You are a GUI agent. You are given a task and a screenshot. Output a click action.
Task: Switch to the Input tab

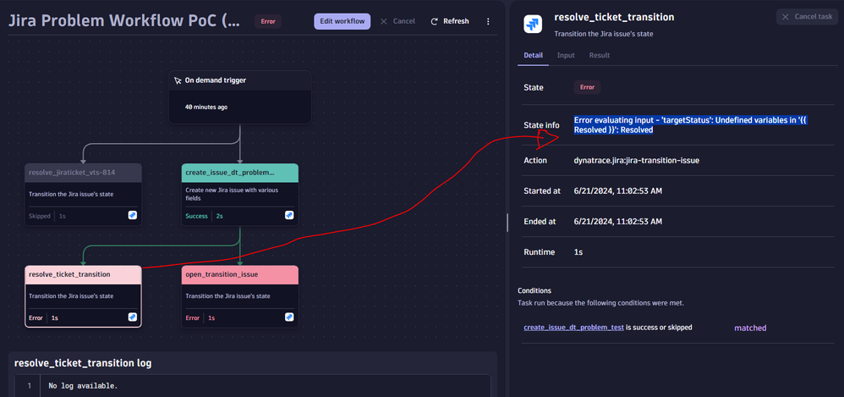(x=565, y=55)
